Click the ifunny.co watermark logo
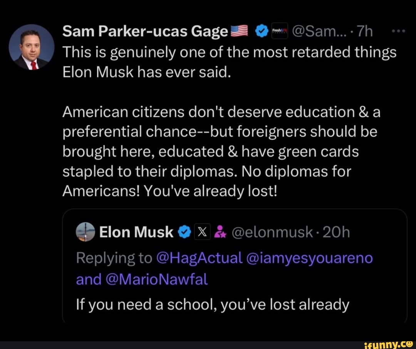416x349 pixels. click(388, 345)
